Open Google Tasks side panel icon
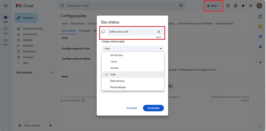This screenshot has width=266, height=131. (x=260, y=36)
